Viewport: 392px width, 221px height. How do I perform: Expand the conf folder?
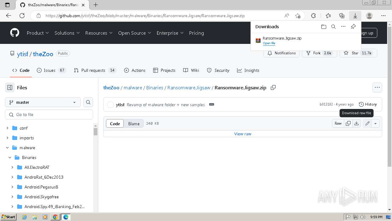(x=7, y=128)
